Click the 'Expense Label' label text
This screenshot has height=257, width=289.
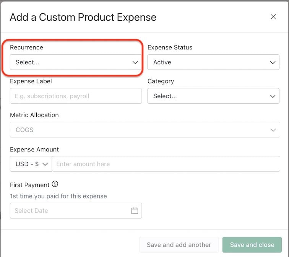click(31, 81)
